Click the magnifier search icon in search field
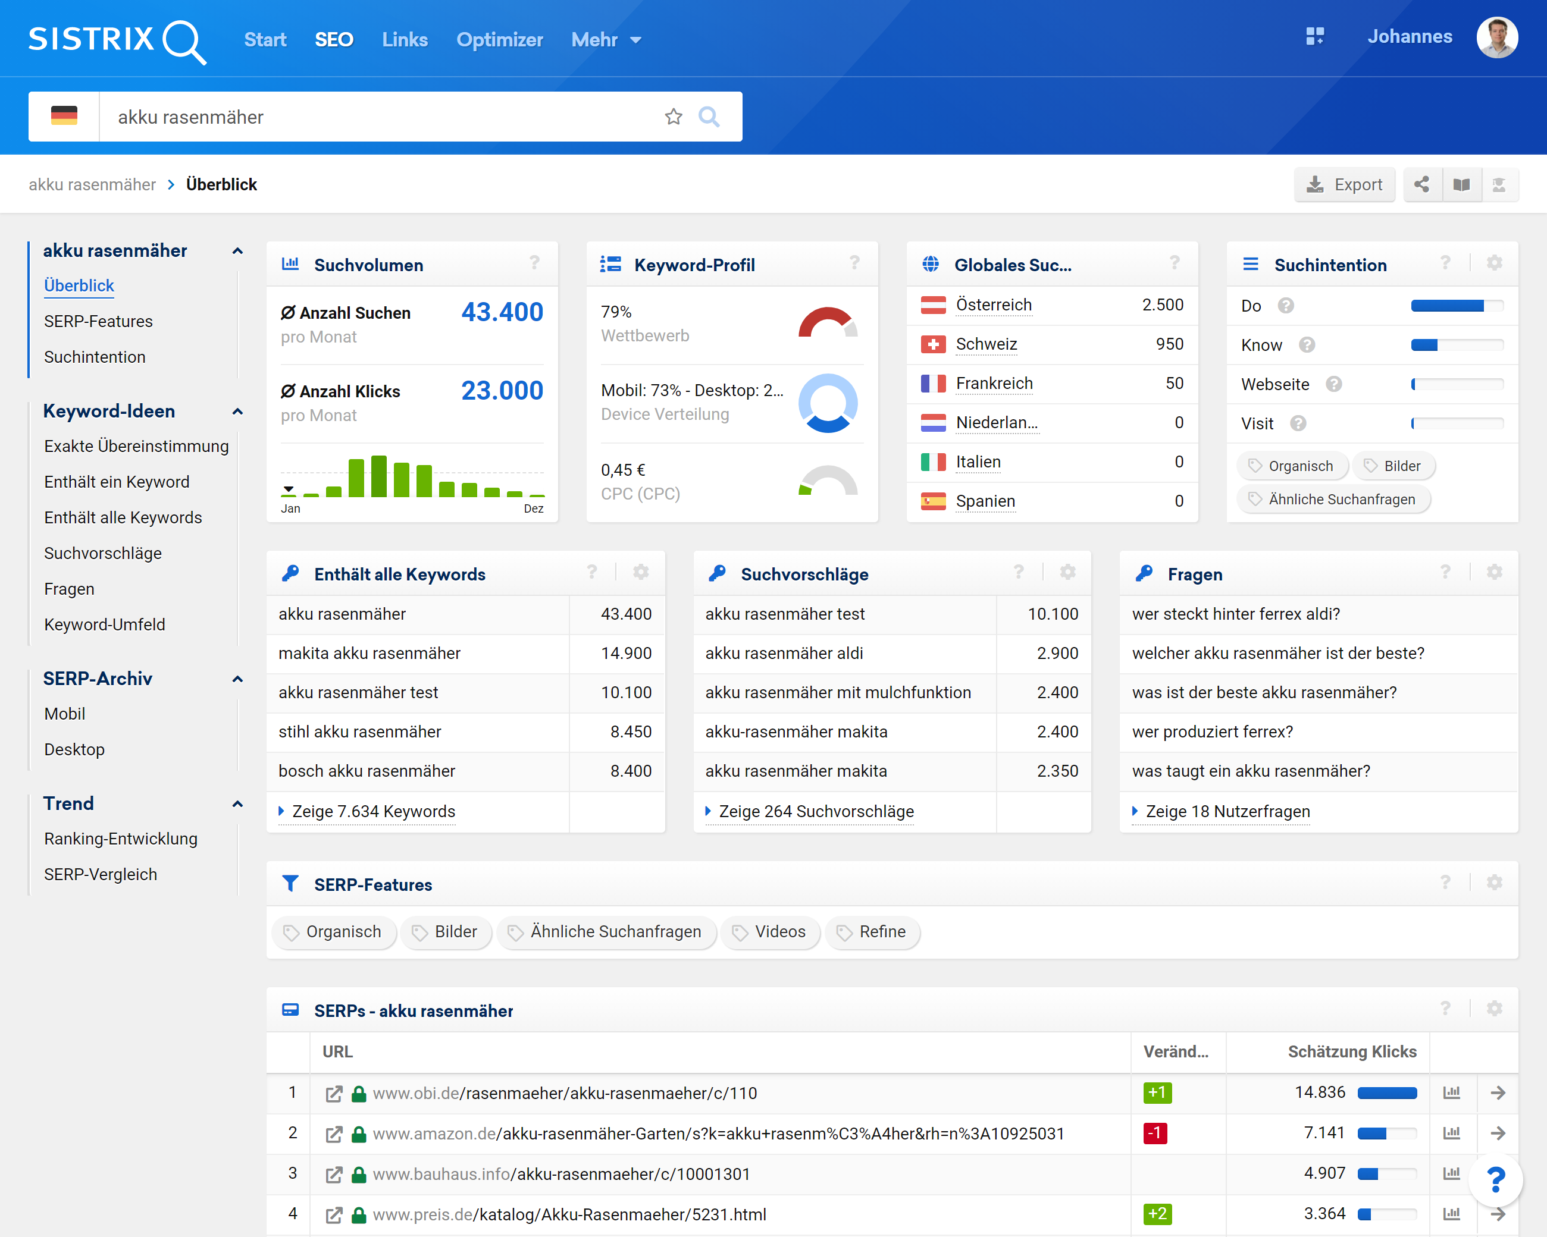Image resolution: width=1547 pixels, height=1237 pixels. (x=709, y=116)
